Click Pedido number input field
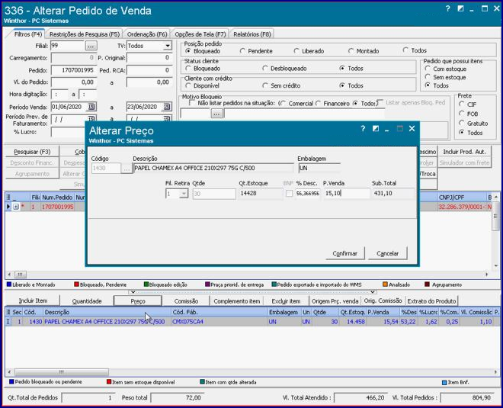Image resolution: width=503 pixels, height=408 pixels. [x=74, y=70]
